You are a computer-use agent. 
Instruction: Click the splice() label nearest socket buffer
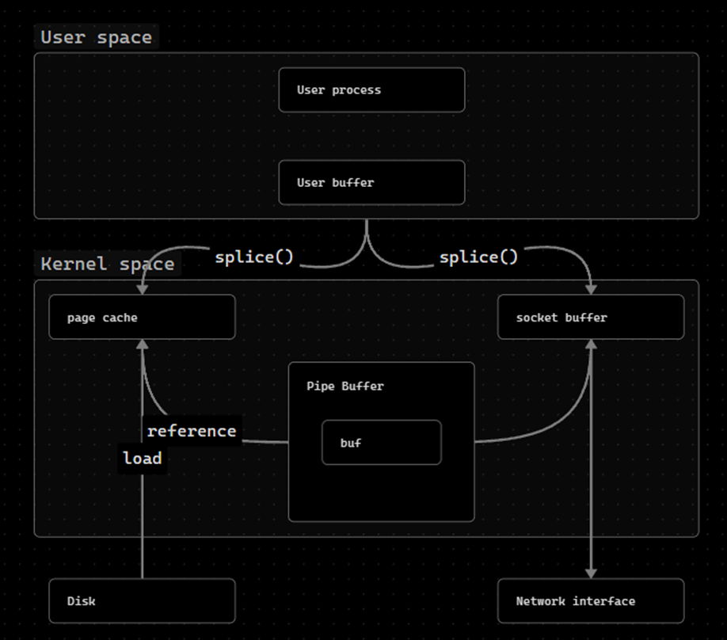point(478,257)
